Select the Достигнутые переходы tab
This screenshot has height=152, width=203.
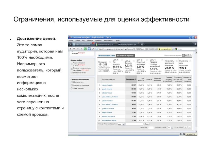(x=126, y=55)
